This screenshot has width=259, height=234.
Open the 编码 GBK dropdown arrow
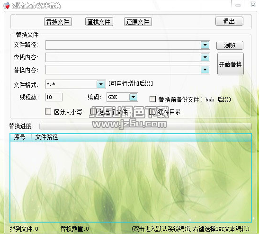click(x=134, y=97)
